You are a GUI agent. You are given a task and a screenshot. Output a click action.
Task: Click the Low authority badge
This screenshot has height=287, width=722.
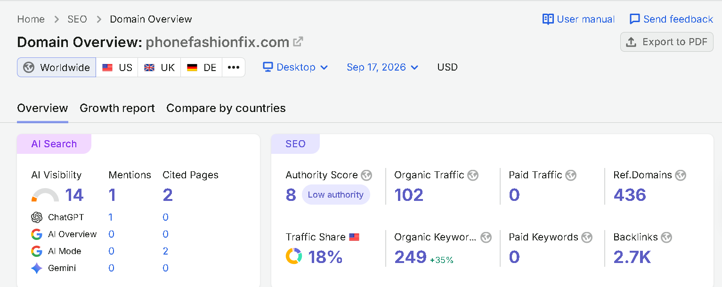tap(336, 195)
